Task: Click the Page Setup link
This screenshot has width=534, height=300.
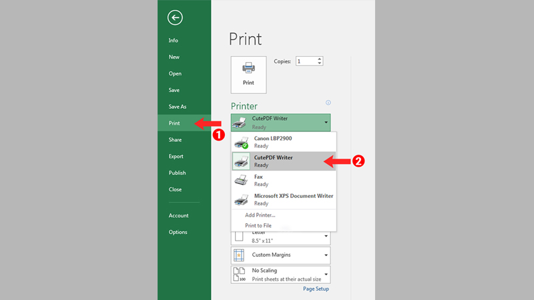Action: pyautogui.click(x=316, y=289)
